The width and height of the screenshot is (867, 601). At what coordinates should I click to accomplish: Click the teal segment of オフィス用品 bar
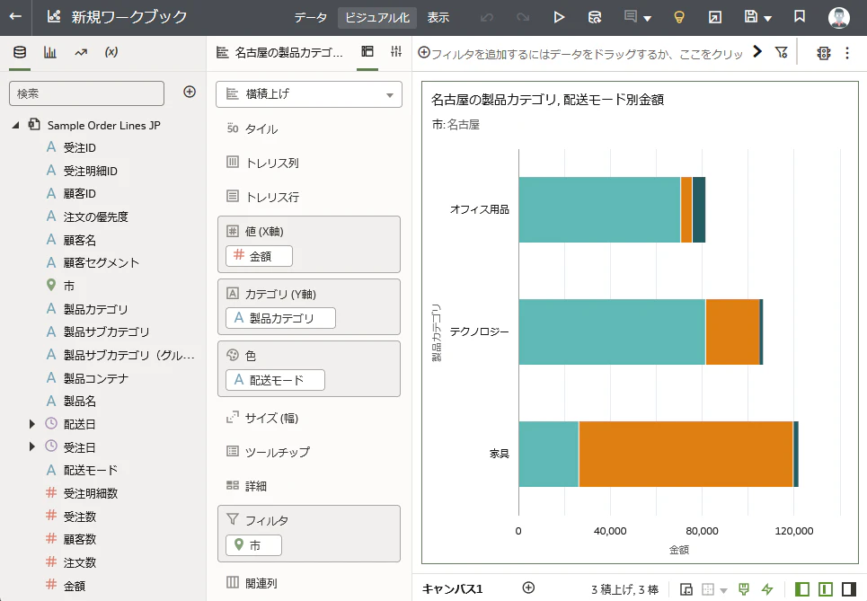599,209
